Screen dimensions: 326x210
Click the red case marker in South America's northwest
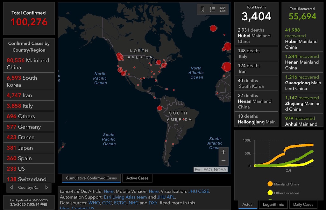coord(160,108)
